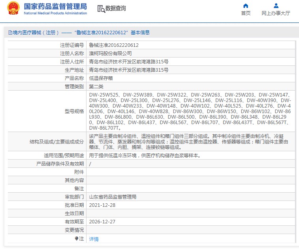Screen dimensions: 299x249
Task: Open the 数据查询 search icon
Action: tap(101, 9)
